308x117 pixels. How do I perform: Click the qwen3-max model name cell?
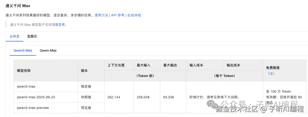26,86
